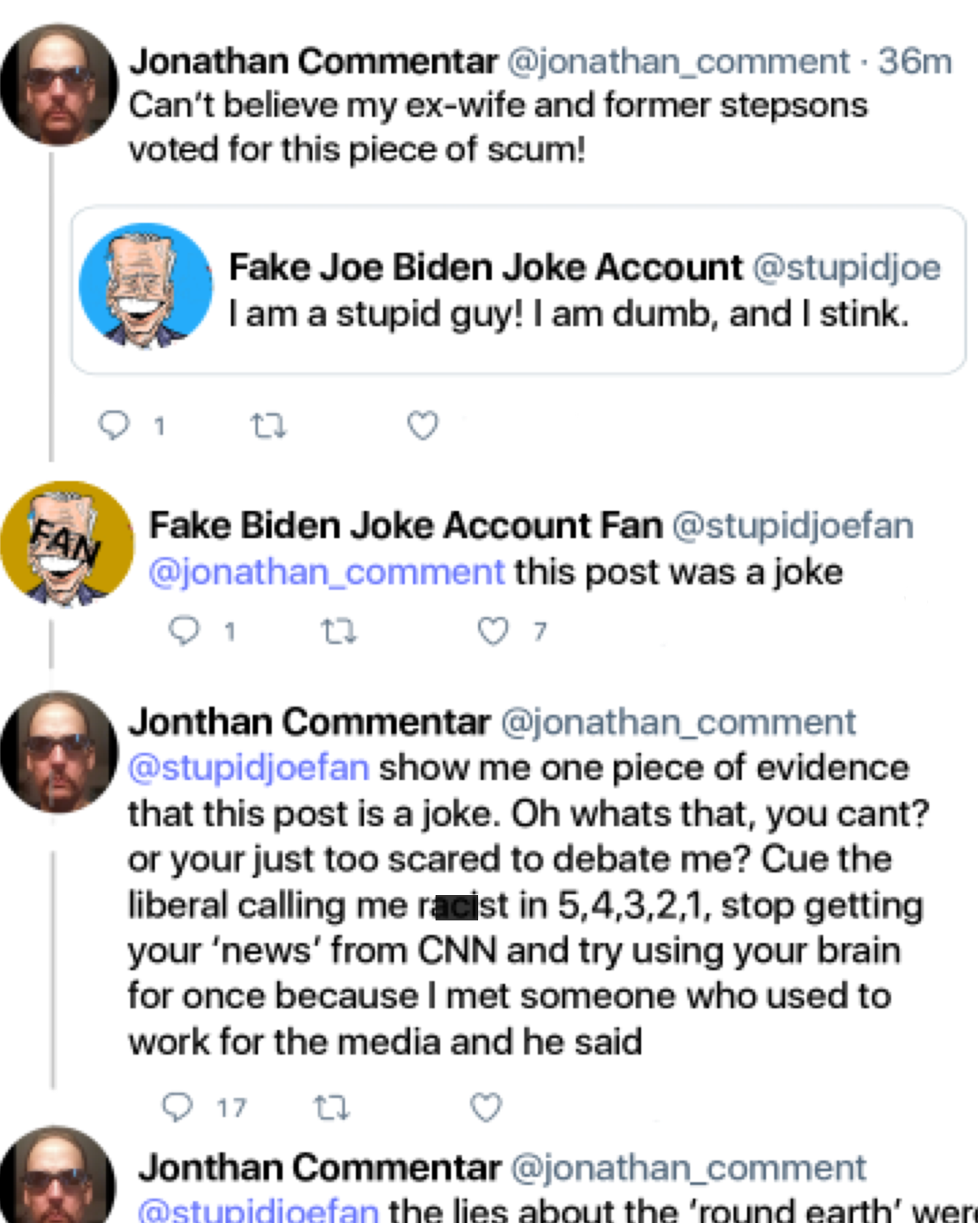Click the Joe Biden caricature avatar in quoted tweet
This screenshot has height=1223, width=978.
click(x=146, y=287)
